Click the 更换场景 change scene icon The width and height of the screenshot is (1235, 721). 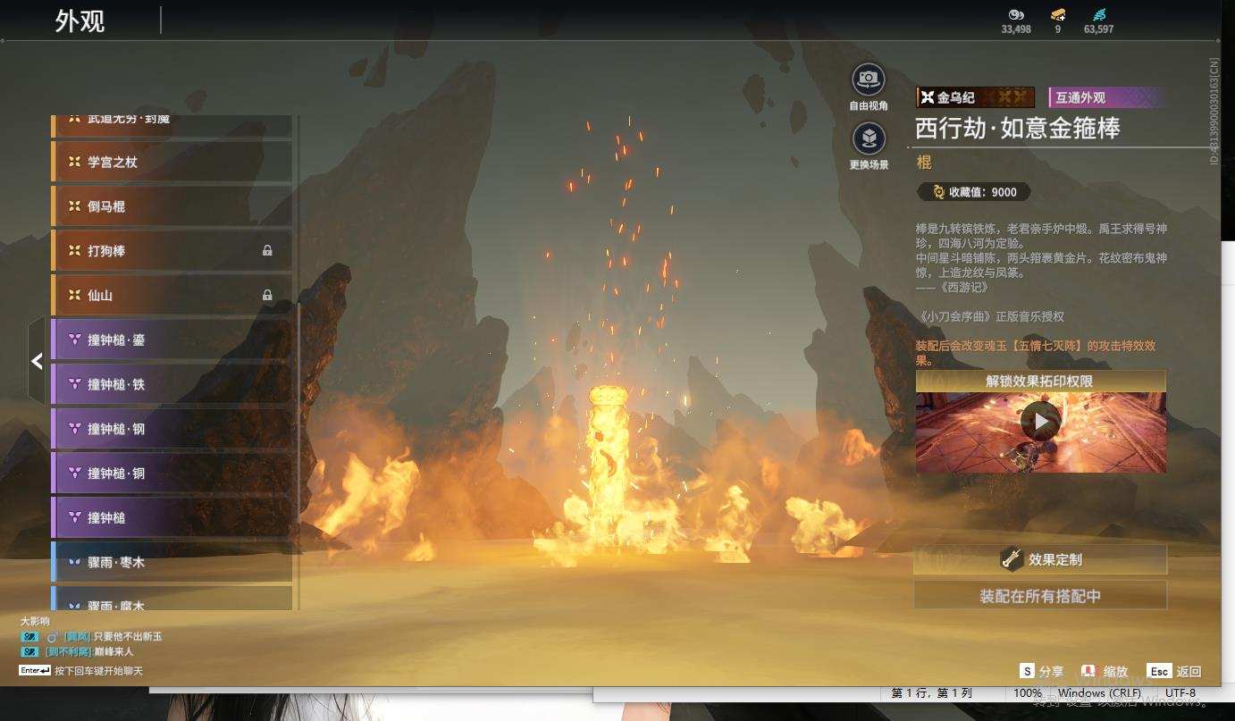point(868,138)
